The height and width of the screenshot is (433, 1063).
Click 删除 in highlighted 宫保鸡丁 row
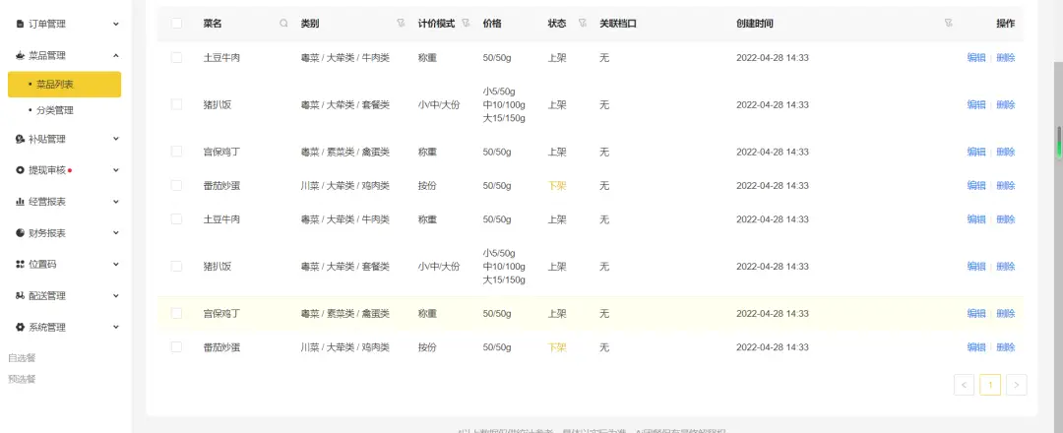coord(1006,314)
